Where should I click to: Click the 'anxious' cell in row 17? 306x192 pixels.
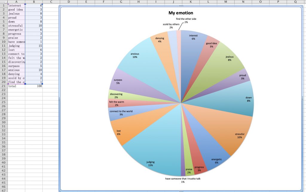(x=16, y=70)
